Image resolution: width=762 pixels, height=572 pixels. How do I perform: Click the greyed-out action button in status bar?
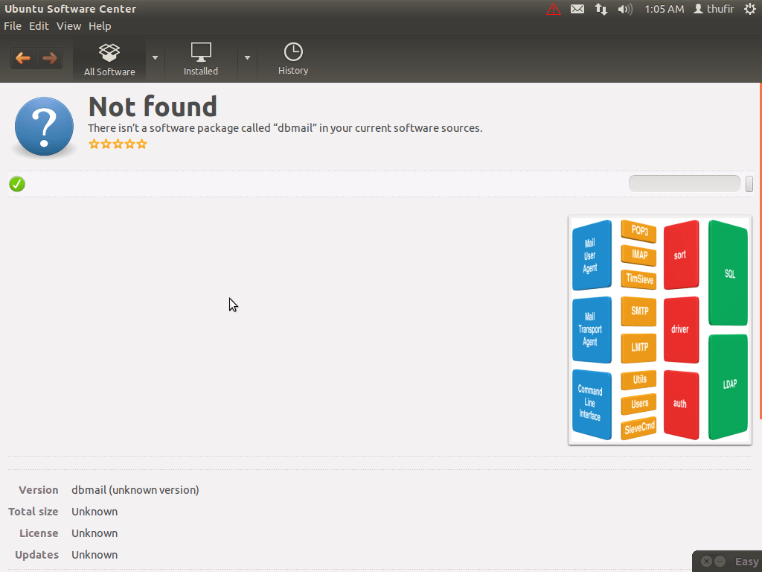pos(685,184)
